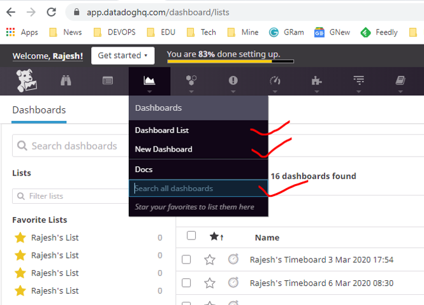
Task: Choose New Dashboard in the menu
Action: point(163,149)
